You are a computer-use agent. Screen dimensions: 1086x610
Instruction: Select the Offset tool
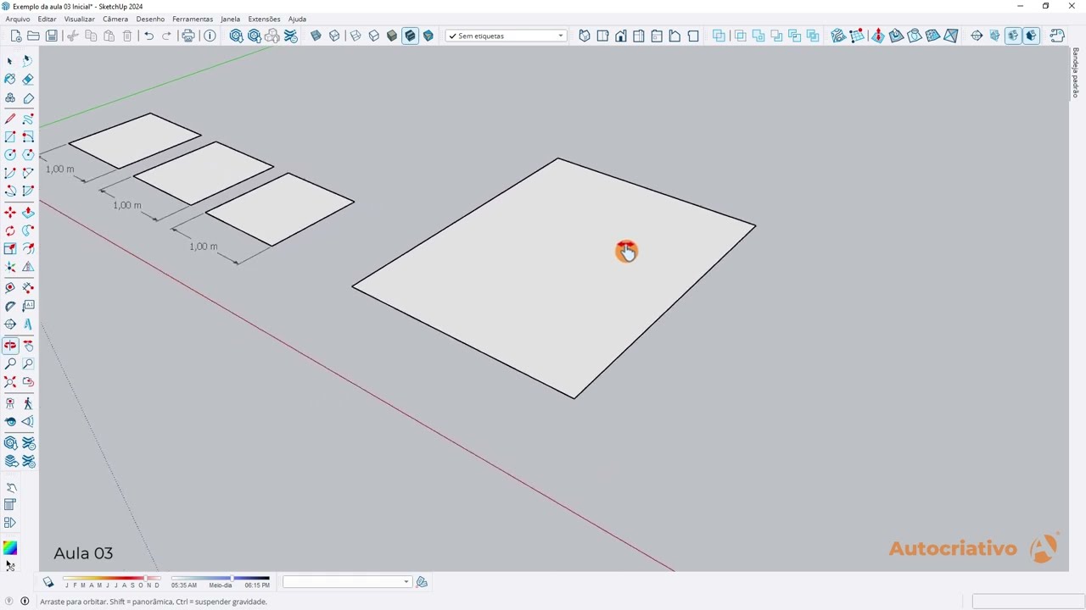click(28, 248)
